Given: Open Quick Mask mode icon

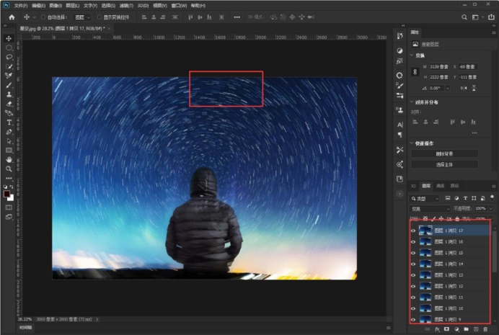Looking at the screenshot, I should pyautogui.click(x=9, y=207).
